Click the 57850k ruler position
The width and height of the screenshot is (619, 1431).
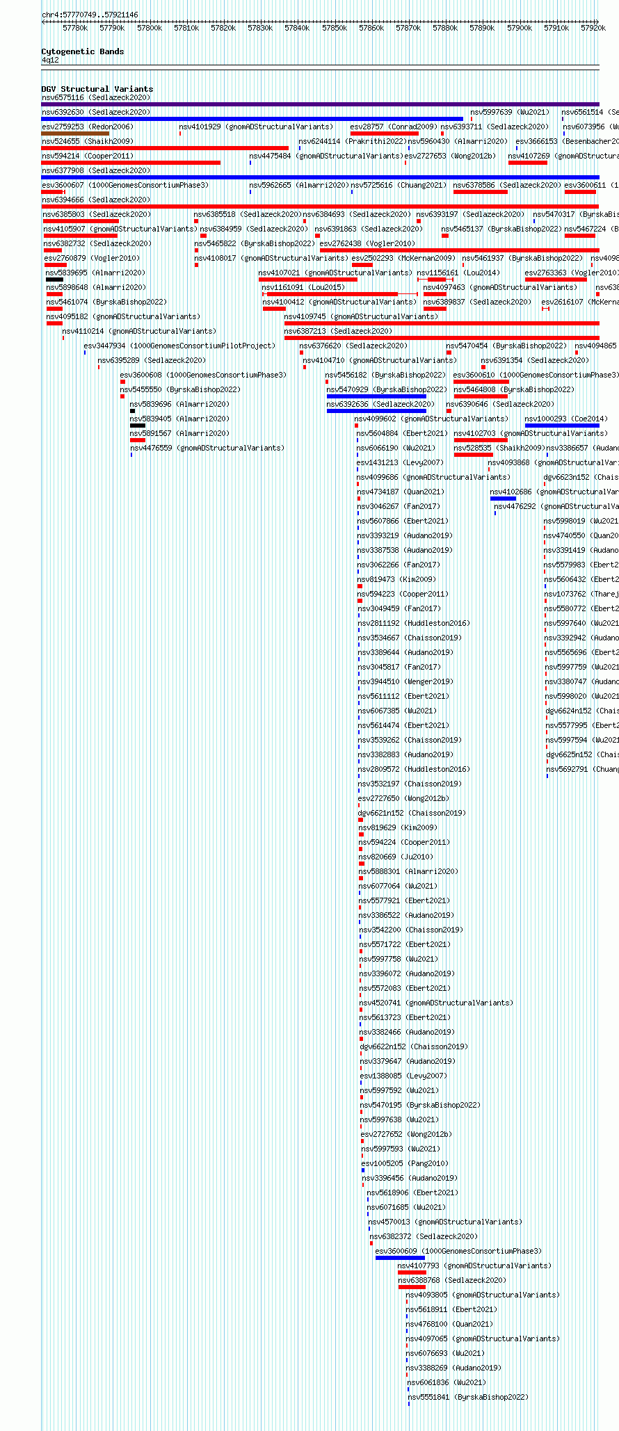pos(335,28)
